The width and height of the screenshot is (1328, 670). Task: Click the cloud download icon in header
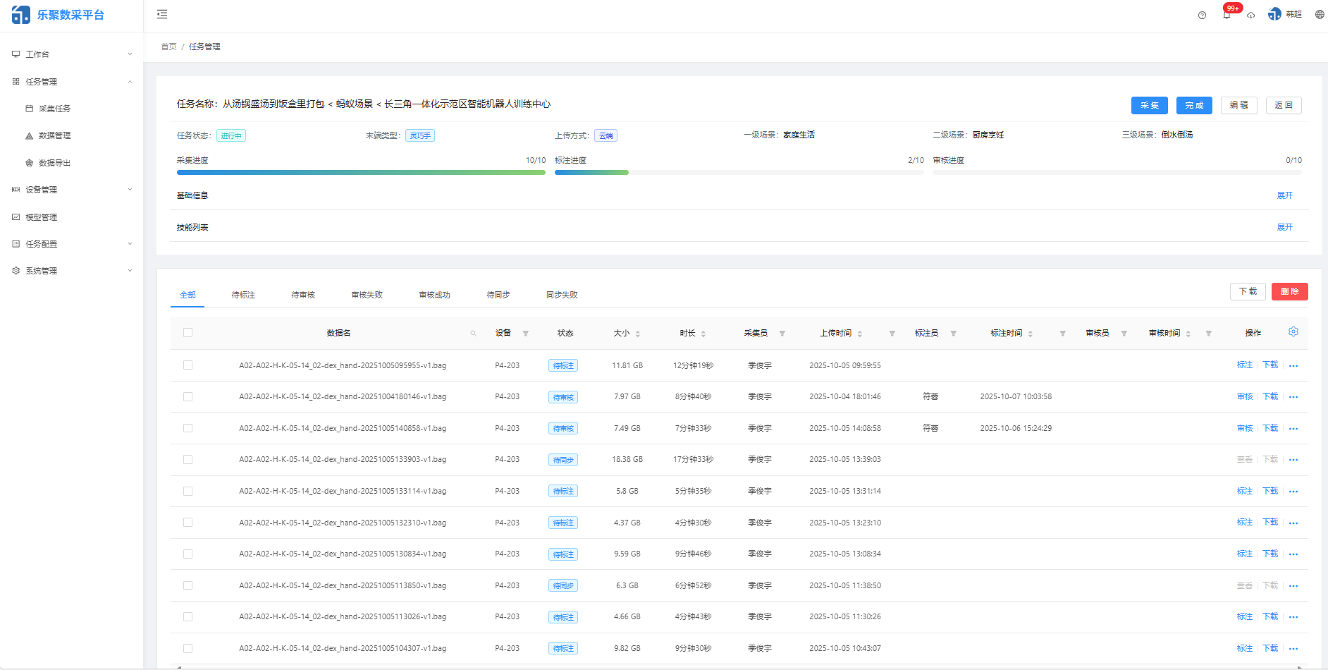[x=1252, y=15]
